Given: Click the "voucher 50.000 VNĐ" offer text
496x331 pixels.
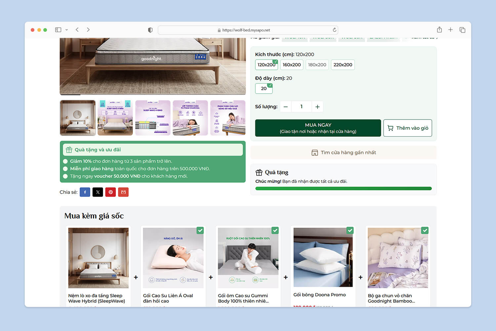Looking at the screenshot, I should click(117, 176).
